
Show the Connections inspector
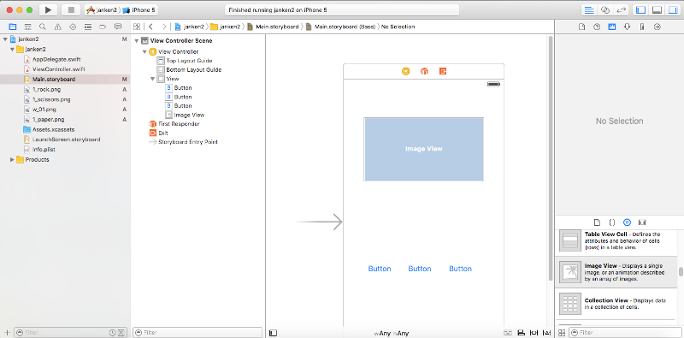(657, 27)
